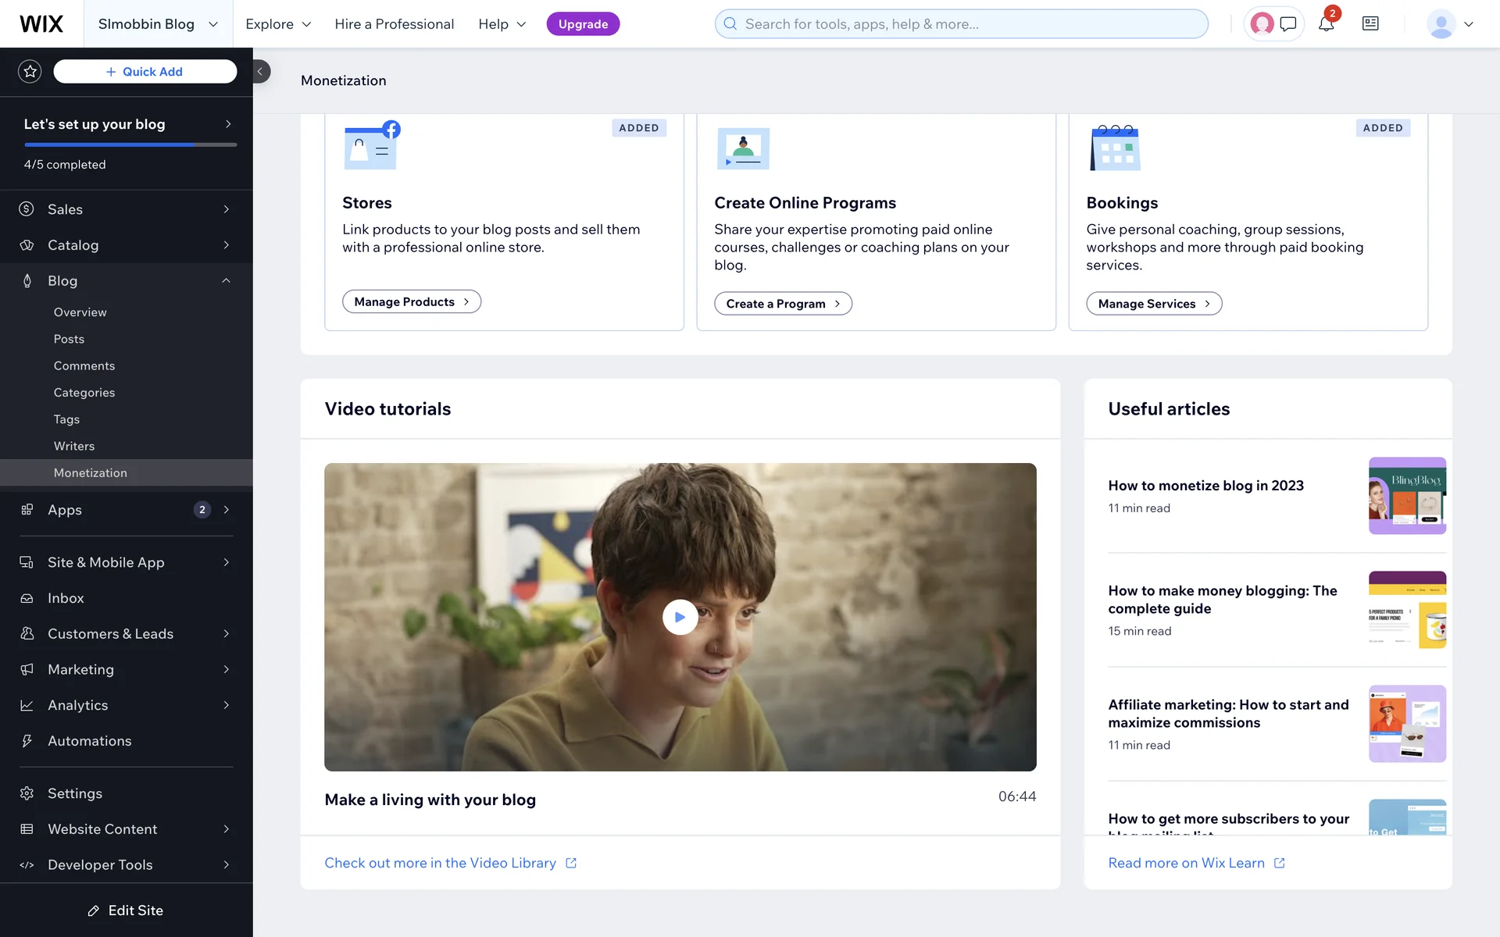Open Automations from the sidebar

[x=89, y=741]
